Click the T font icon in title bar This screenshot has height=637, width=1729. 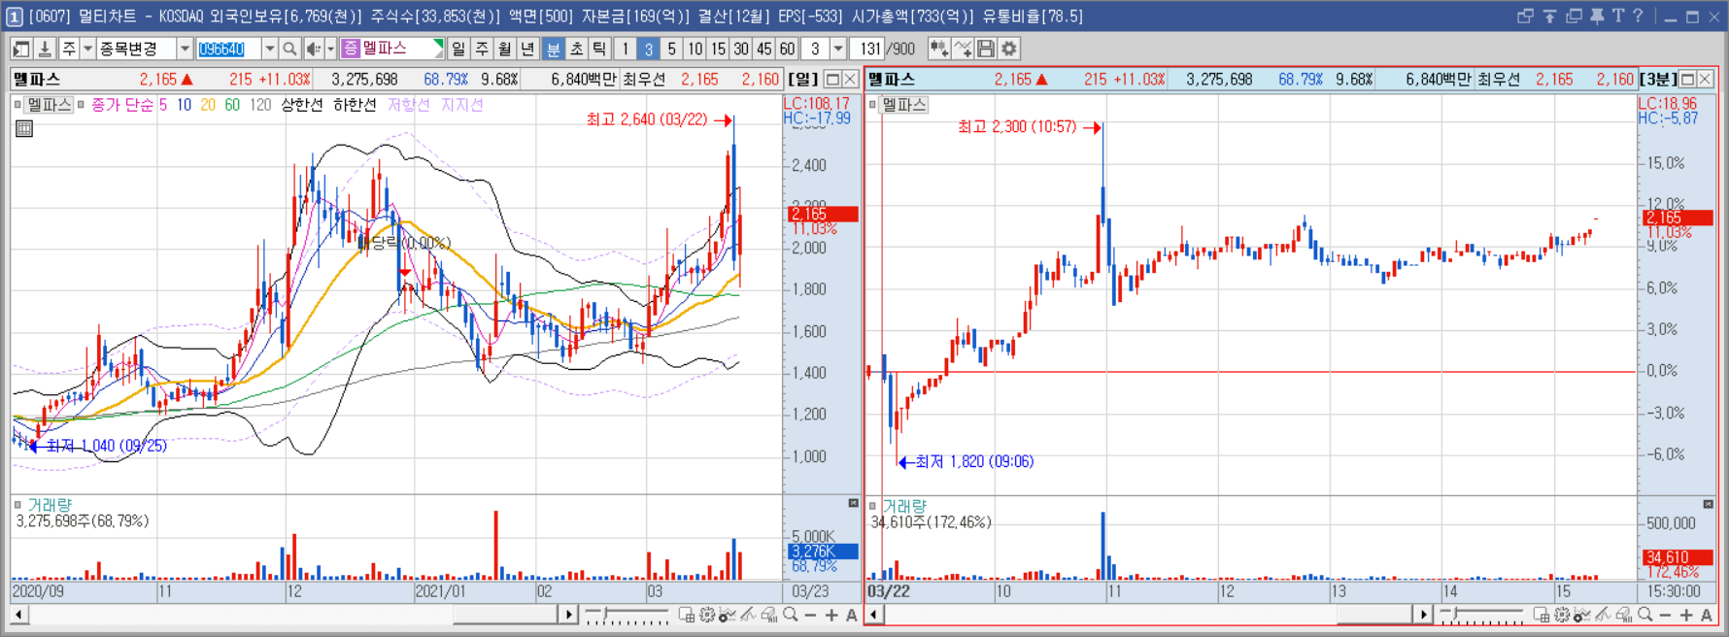coord(1618,16)
